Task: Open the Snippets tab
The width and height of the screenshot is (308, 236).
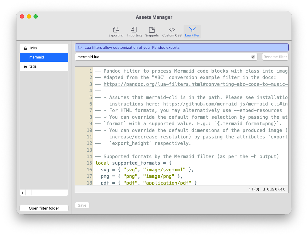Action: click(x=152, y=32)
